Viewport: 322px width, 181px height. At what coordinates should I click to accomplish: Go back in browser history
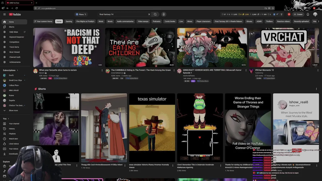pyautogui.click(x=7, y=8)
